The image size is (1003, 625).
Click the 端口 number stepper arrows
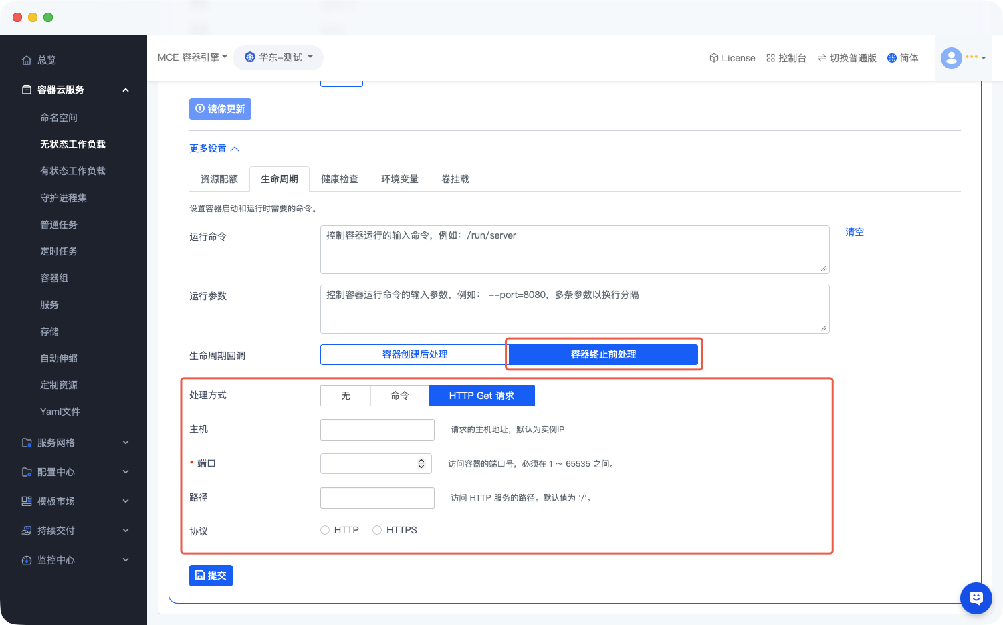pos(421,463)
